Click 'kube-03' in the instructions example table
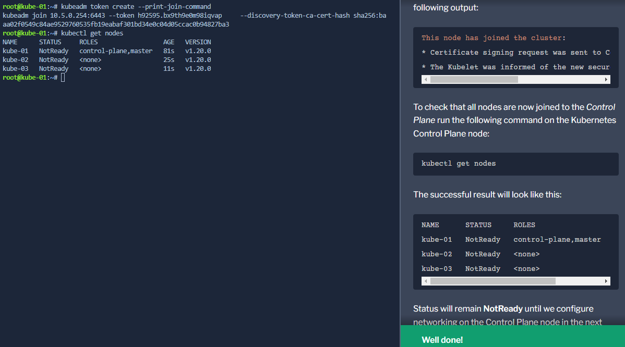This screenshot has width=625, height=347. (x=437, y=269)
